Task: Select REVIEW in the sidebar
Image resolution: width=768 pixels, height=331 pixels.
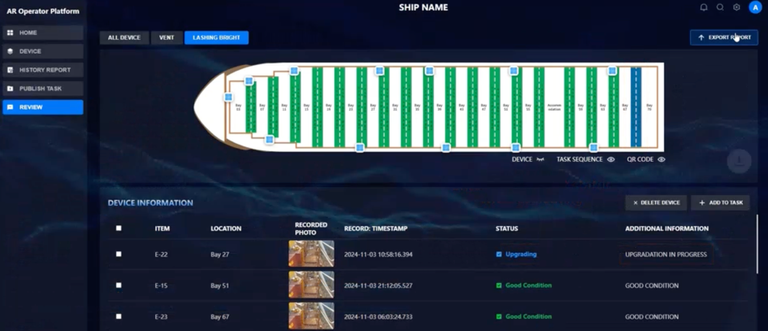Action: pyautogui.click(x=43, y=107)
